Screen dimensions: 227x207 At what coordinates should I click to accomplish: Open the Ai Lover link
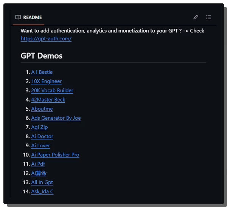(40, 145)
